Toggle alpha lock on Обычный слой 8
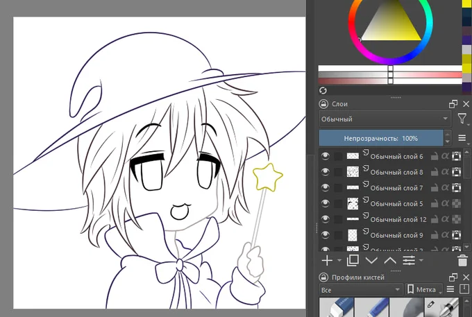This screenshot has height=317, width=472. pyautogui.click(x=456, y=172)
